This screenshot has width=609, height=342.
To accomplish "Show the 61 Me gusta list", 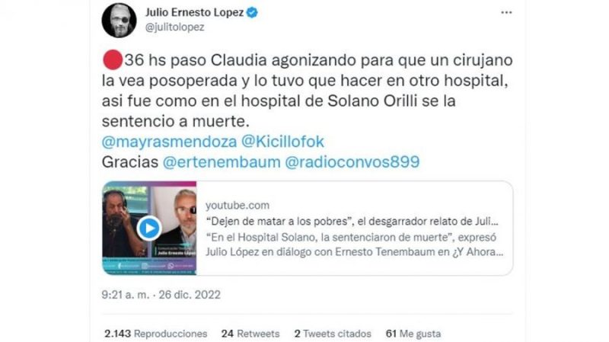I will coord(413,334).
